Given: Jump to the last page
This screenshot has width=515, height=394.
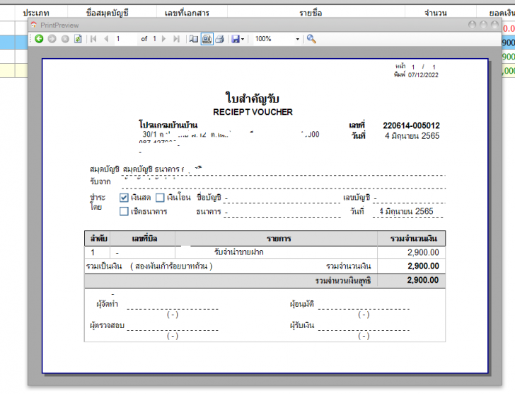Looking at the screenshot, I should (x=176, y=39).
